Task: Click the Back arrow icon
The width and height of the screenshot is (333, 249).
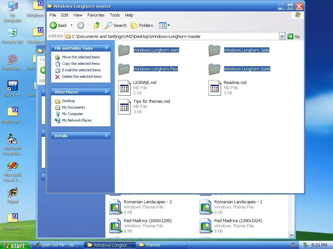Action: pos(53,25)
